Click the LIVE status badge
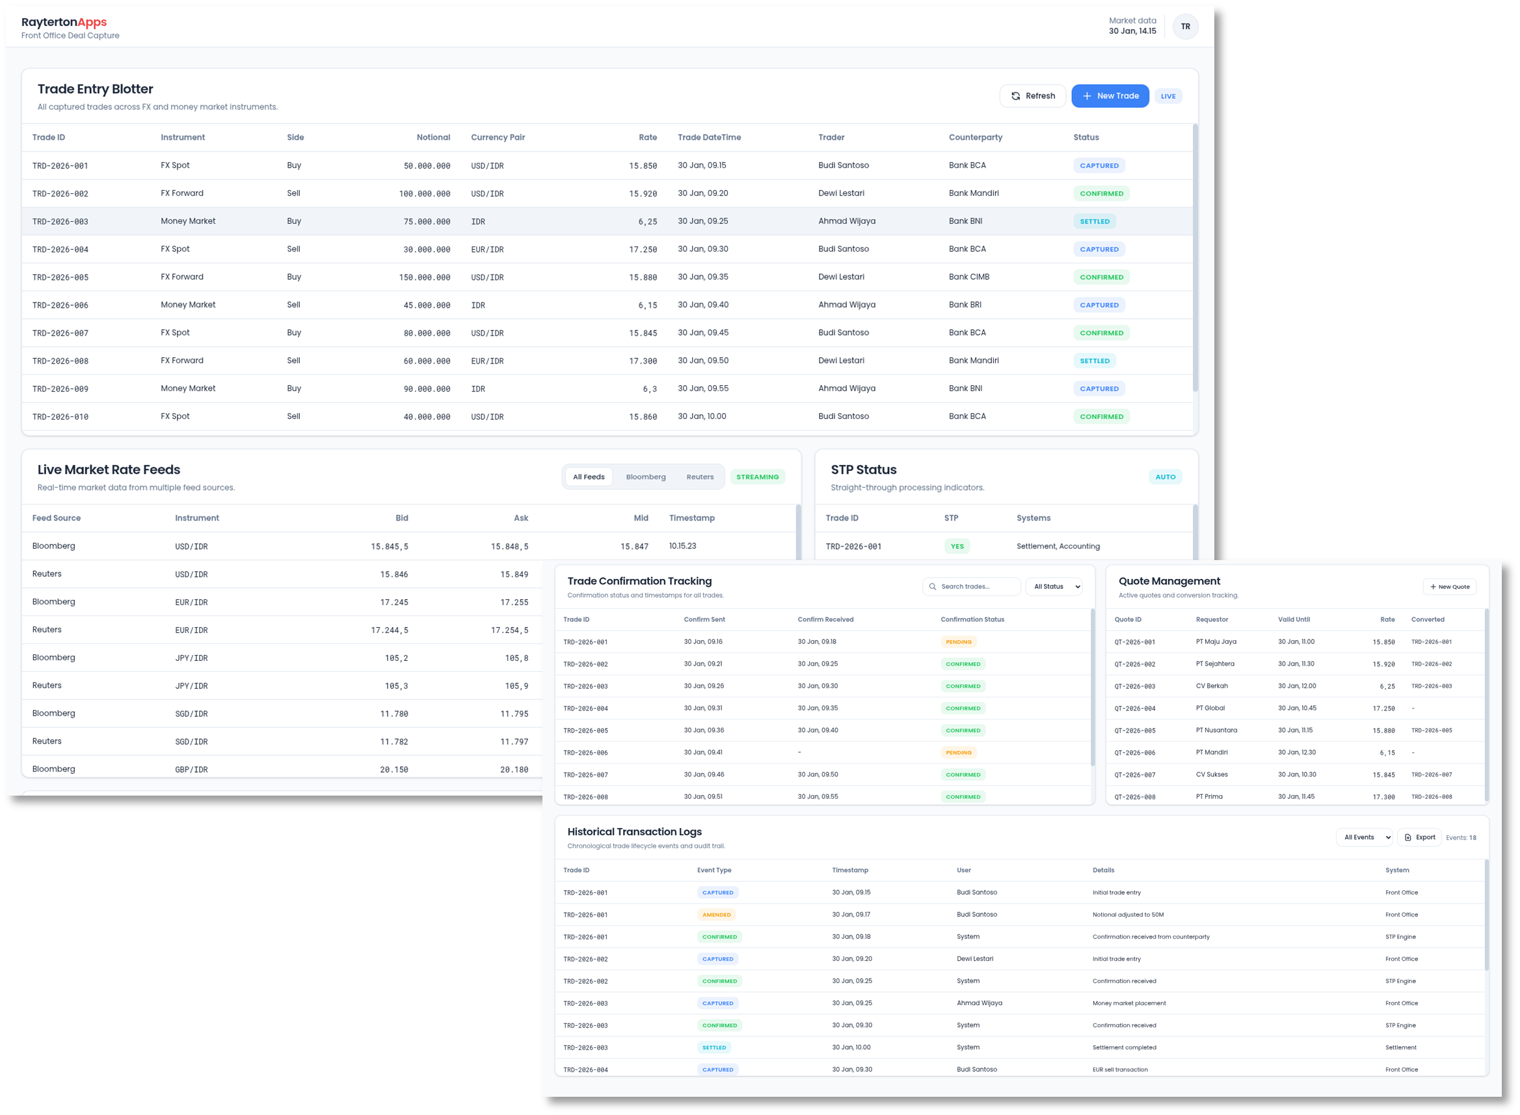 click(x=1168, y=96)
